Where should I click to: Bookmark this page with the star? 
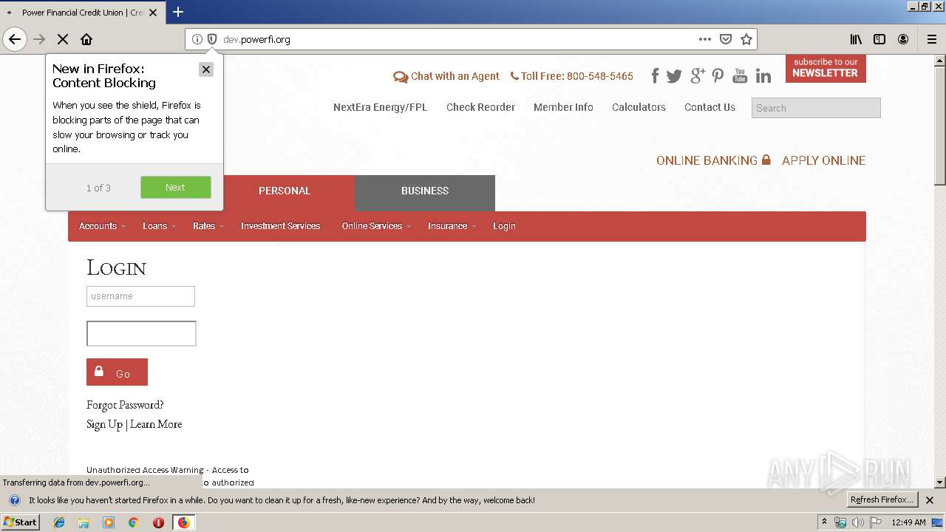coord(746,39)
